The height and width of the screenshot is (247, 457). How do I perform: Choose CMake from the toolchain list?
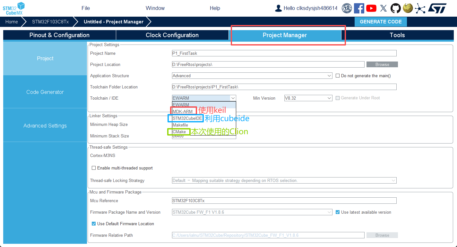204,132
